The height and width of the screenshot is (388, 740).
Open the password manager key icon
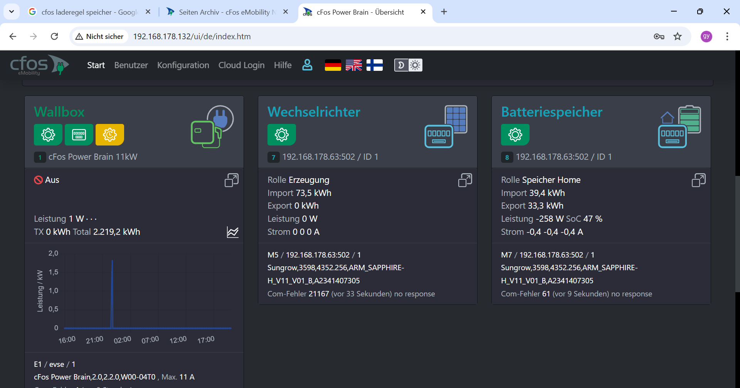(x=659, y=37)
